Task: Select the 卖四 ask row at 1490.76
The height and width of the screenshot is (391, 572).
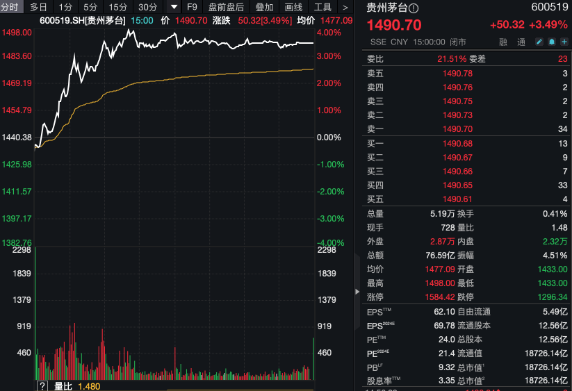Action: pyautogui.click(x=467, y=87)
